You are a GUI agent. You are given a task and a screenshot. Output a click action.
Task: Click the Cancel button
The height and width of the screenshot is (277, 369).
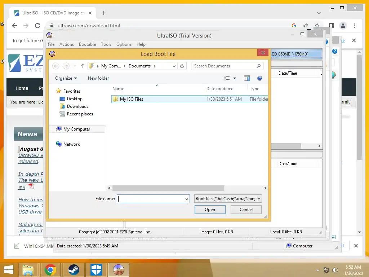point(246,210)
